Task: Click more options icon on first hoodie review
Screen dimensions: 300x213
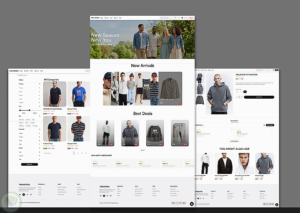Action: [232, 130]
